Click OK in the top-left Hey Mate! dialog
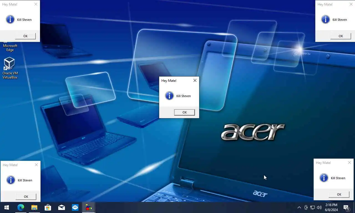The image size is (355, 213). click(x=25, y=36)
